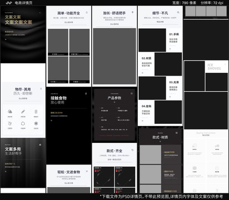The image size is (229, 200).
Task: Click the delivery truck icon under Buying Instructions
Action: pyautogui.click(x=217, y=146)
